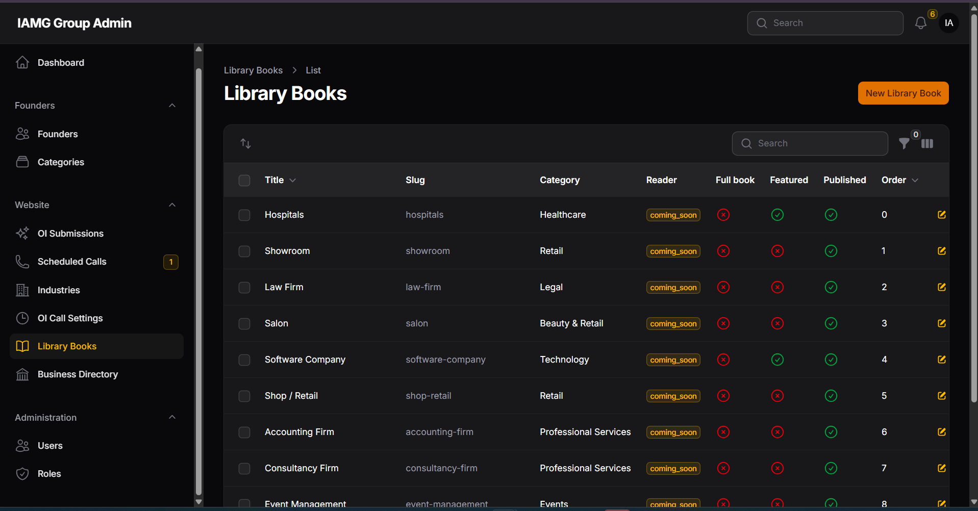The image size is (978, 511).
Task: Sort by the Order column
Action: [x=900, y=180]
